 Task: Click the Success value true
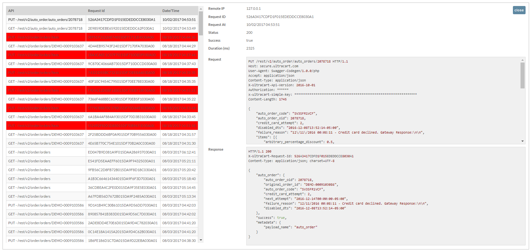click(249, 40)
